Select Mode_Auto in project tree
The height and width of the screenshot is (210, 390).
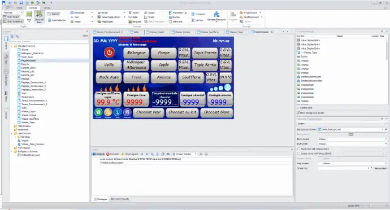[27, 57]
